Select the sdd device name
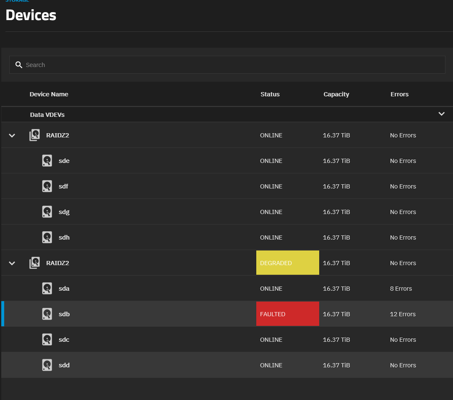 point(64,365)
